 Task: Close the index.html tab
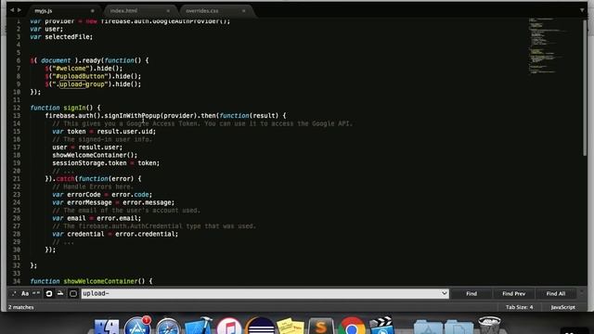(x=168, y=10)
